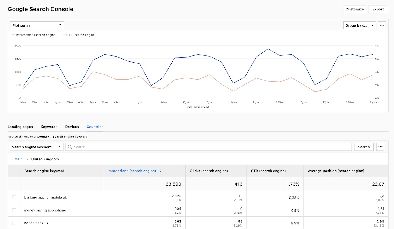Check the 'no fee bank uk' row
This screenshot has width=394, height=229.
click(x=14, y=223)
